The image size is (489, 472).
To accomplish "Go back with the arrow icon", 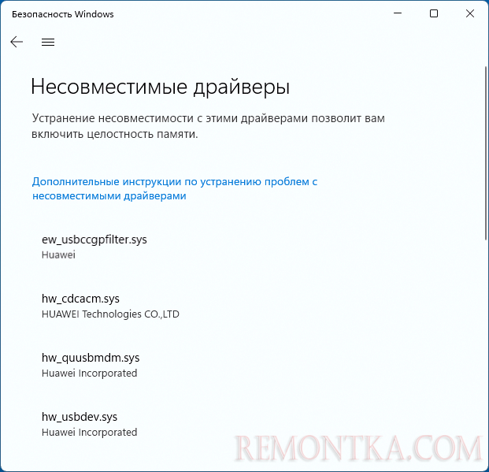I will [x=17, y=42].
